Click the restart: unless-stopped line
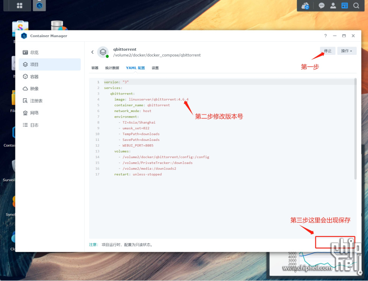Screen dimensions: 368x281 click(x=138, y=174)
